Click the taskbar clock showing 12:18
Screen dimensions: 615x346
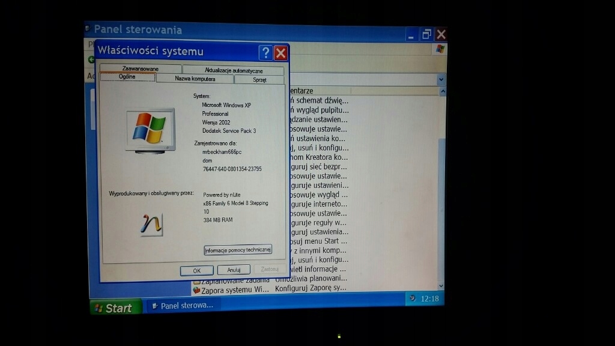430,299
